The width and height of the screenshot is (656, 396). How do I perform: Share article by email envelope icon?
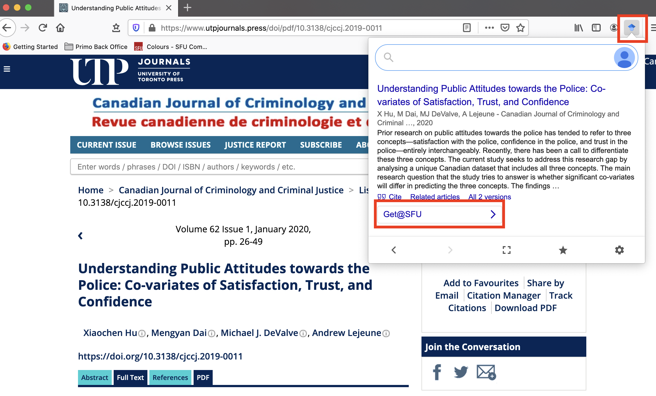[486, 372]
